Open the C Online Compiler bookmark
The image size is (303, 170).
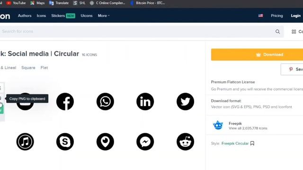coord(107,3)
